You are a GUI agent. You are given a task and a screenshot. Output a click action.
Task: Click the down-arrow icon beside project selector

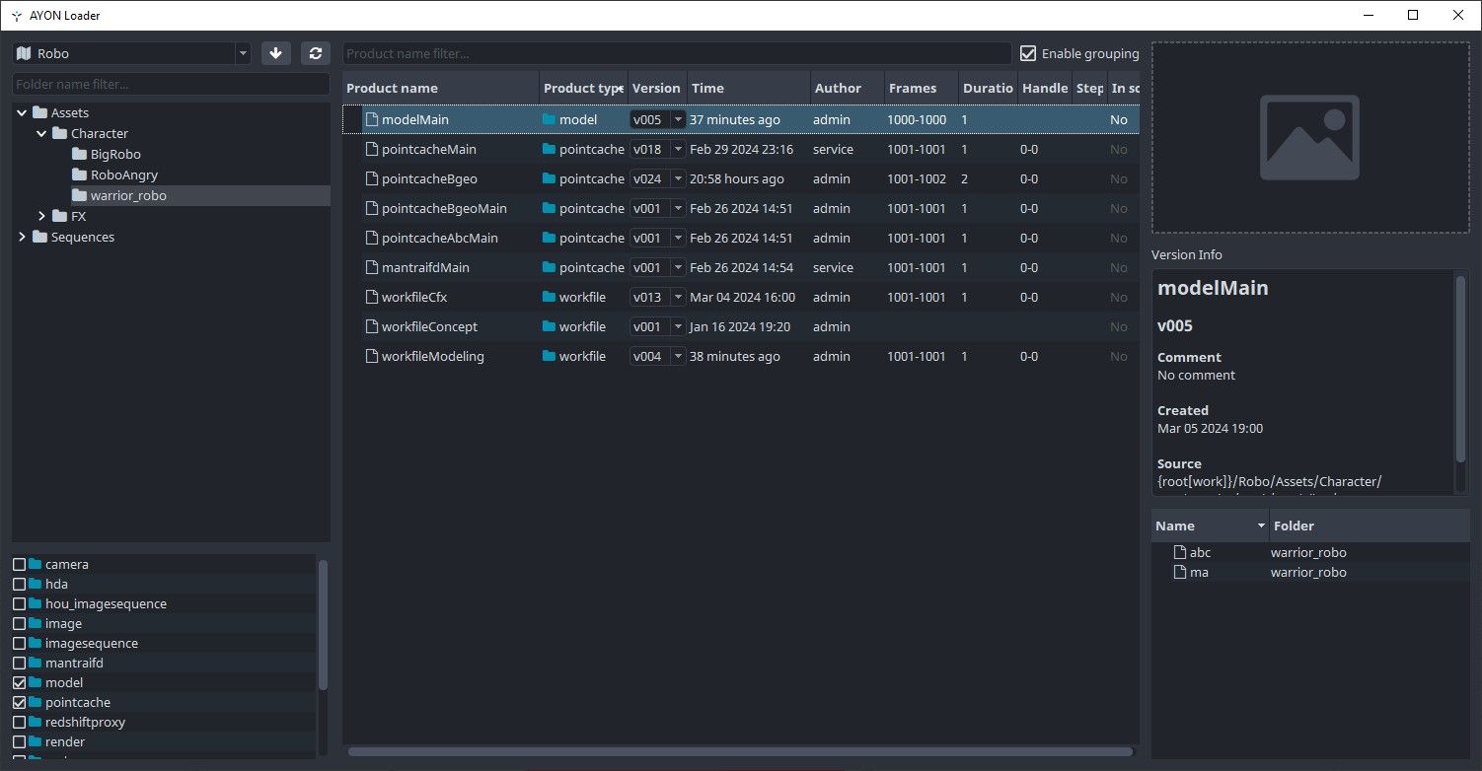point(275,53)
